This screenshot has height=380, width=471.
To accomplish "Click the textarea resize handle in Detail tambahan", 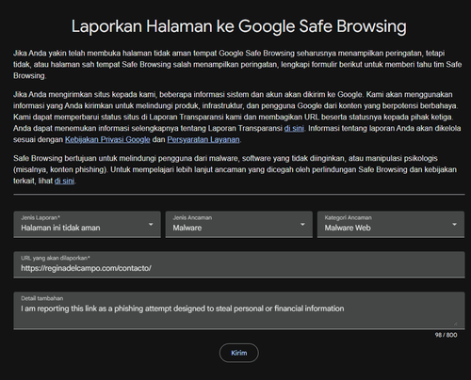I will tap(455, 324).
